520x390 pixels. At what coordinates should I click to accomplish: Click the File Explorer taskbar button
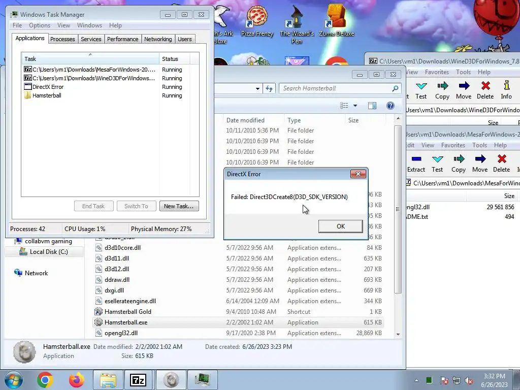pyautogui.click(x=108, y=380)
